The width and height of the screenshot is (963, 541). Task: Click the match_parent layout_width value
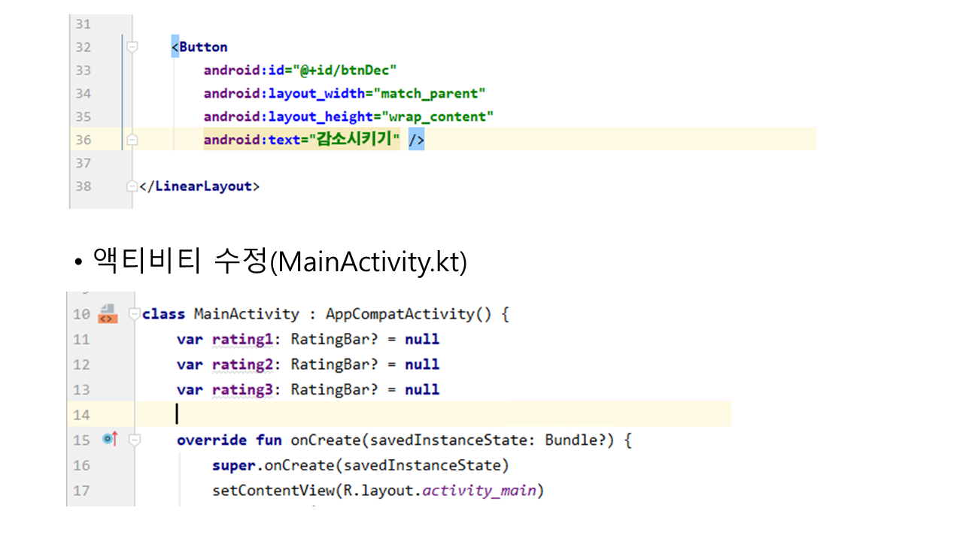pos(433,93)
